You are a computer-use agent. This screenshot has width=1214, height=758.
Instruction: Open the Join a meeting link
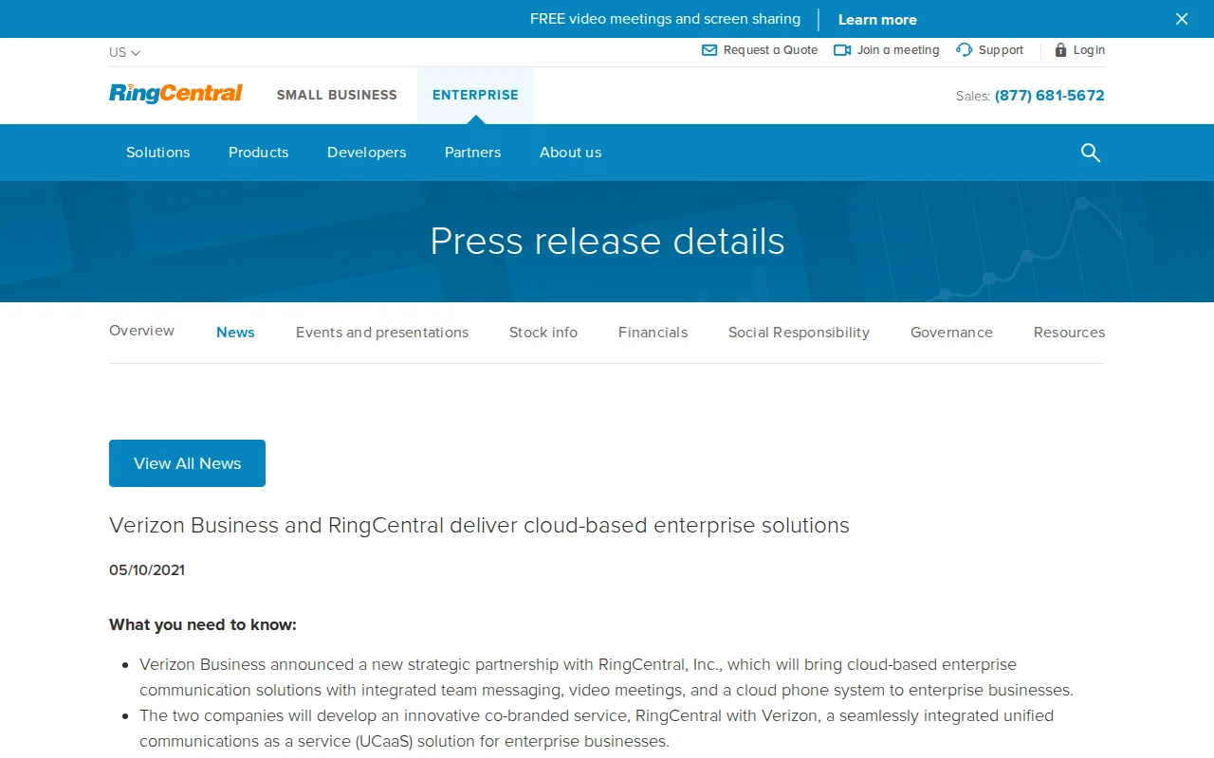click(898, 50)
